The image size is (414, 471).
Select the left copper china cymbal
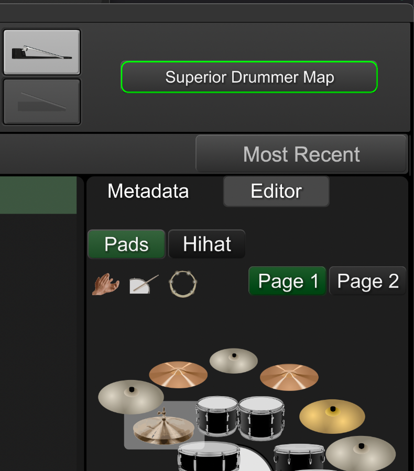pos(178,374)
